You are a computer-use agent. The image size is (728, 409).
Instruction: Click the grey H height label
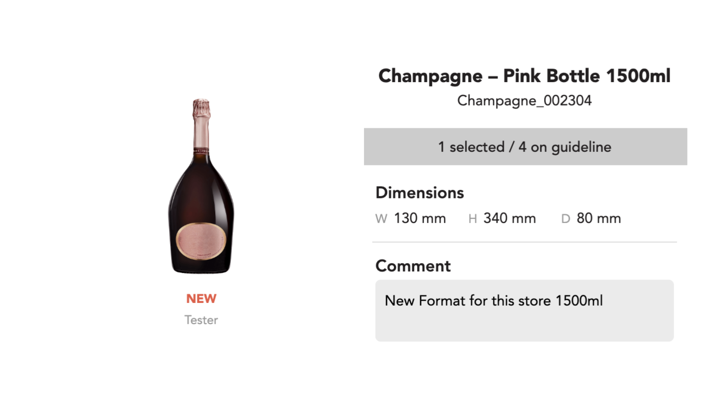tap(472, 219)
